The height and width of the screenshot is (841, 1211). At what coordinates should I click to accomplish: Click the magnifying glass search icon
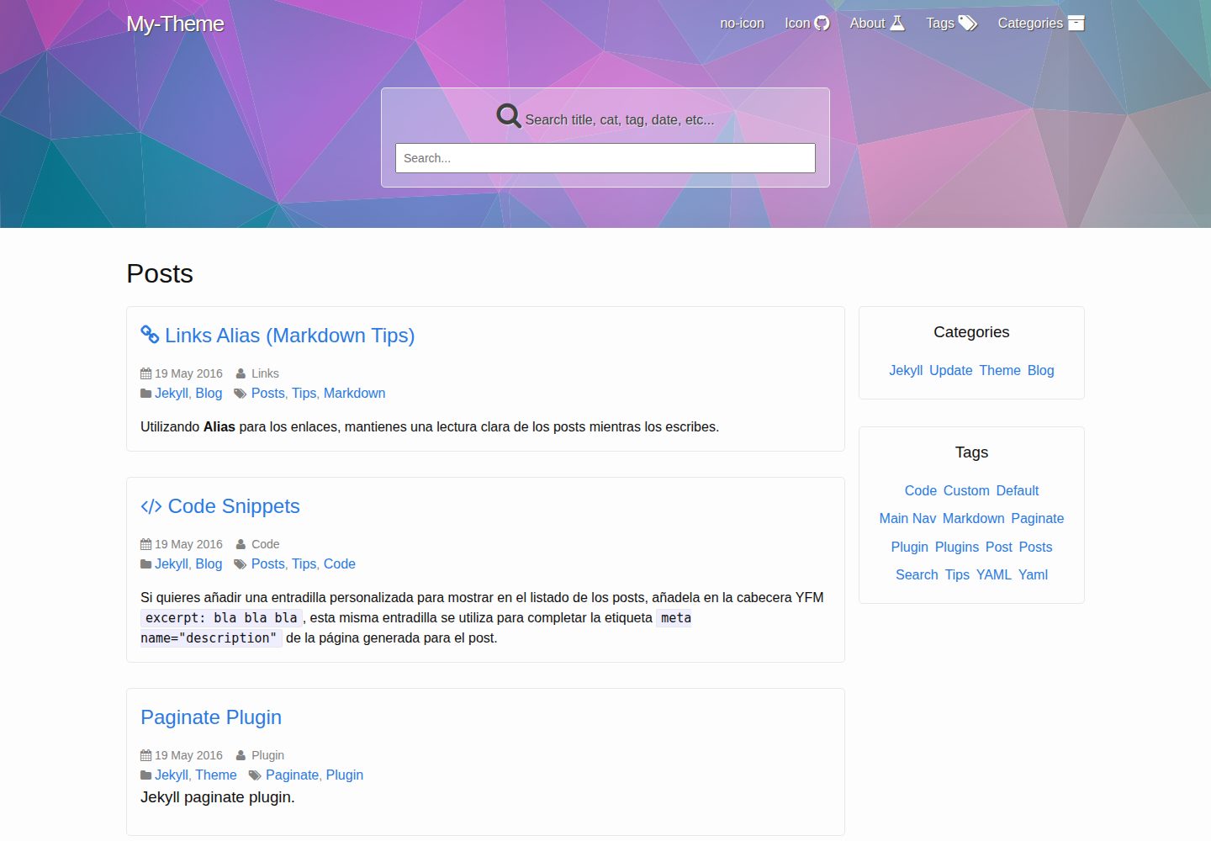pyautogui.click(x=509, y=115)
